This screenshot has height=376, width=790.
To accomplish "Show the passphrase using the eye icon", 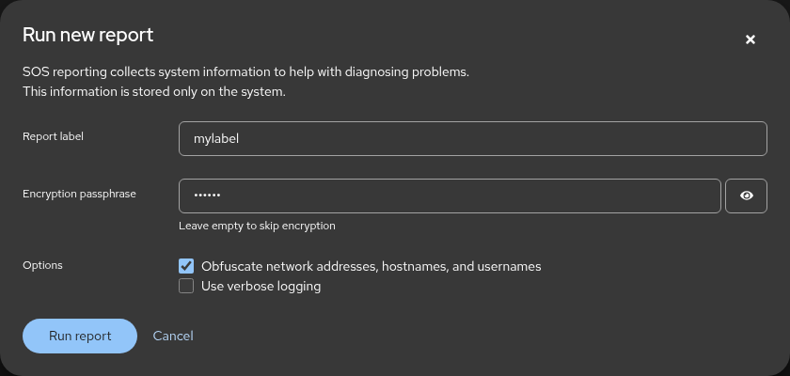I will 746,196.
